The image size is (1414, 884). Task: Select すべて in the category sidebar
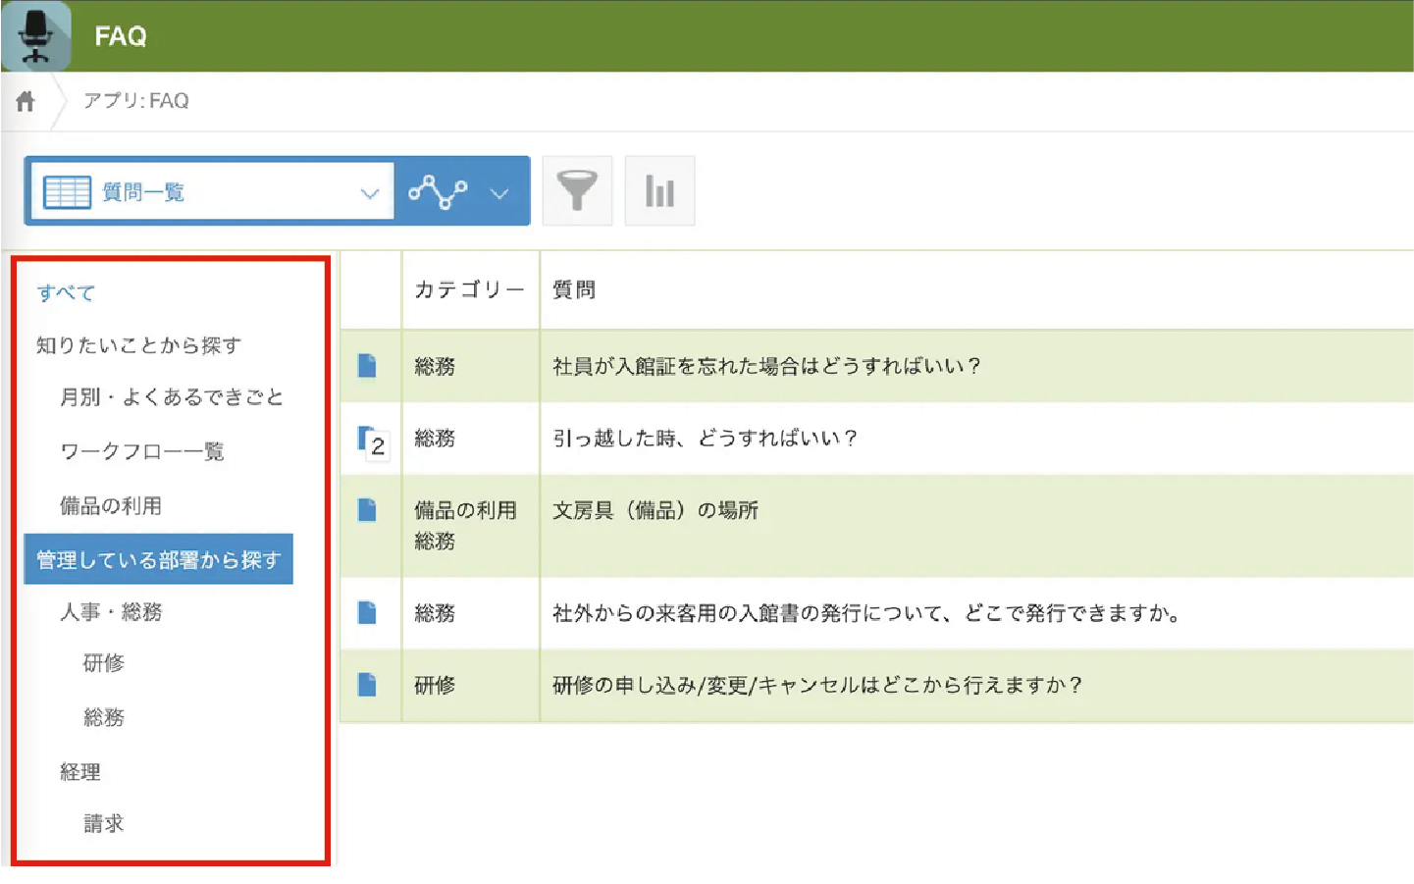click(66, 293)
